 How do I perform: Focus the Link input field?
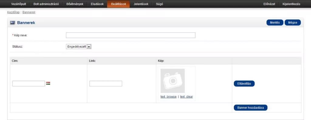[106, 83]
